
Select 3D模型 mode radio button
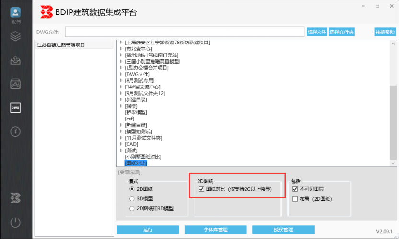132,199
